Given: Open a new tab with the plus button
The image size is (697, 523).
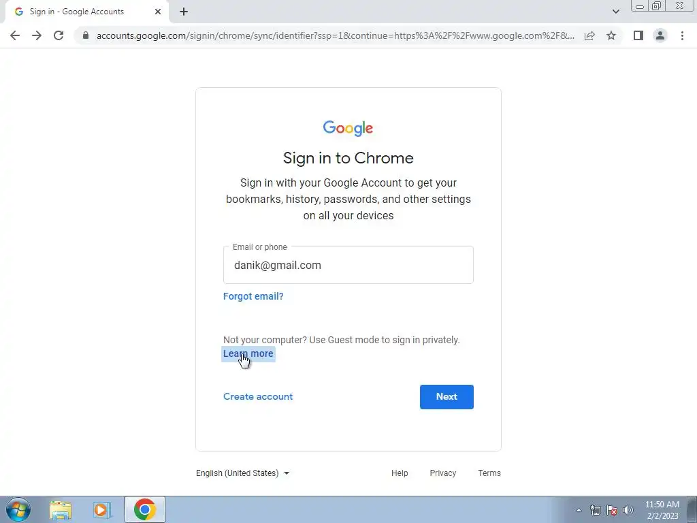Looking at the screenshot, I should (184, 12).
